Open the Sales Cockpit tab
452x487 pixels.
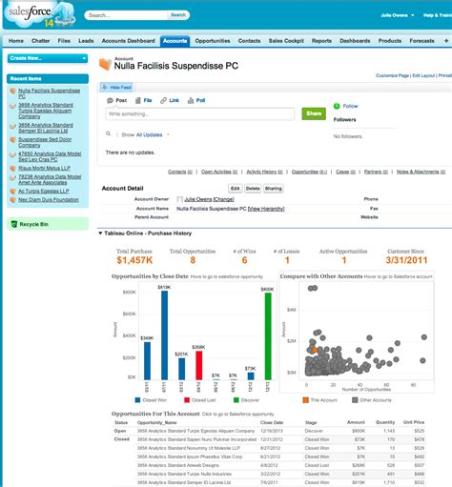point(286,41)
